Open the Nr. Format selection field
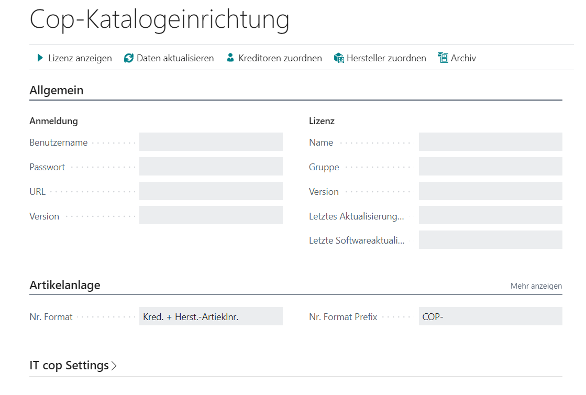Viewport: 586px width, 395px height. [x=211, y=316]
